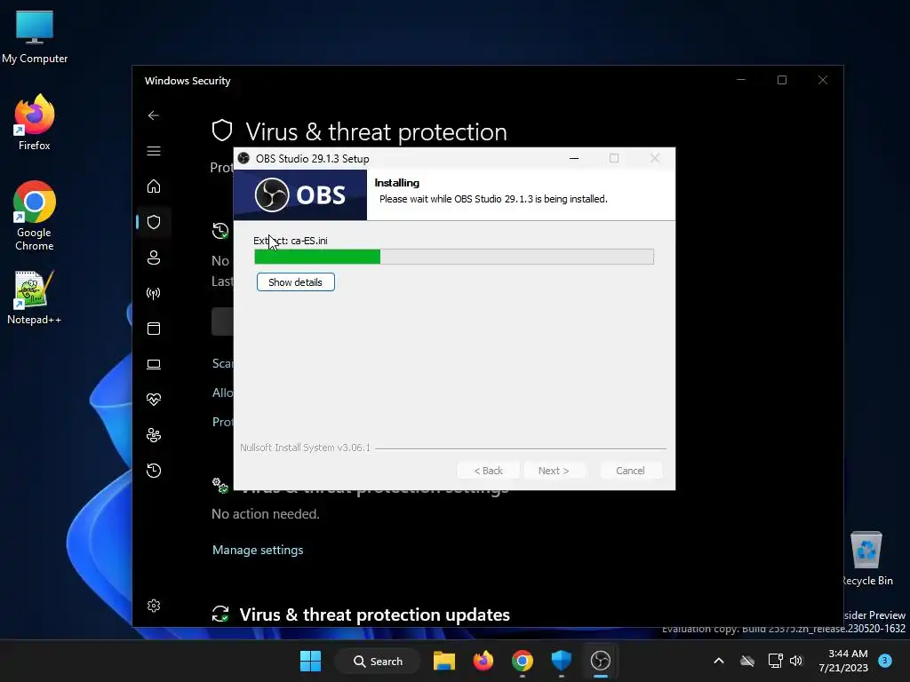Open App & browser control sidebar icon
910x682 pixels.
153,329
